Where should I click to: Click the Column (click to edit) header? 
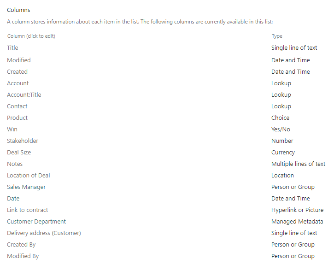[x=31, y=36]
